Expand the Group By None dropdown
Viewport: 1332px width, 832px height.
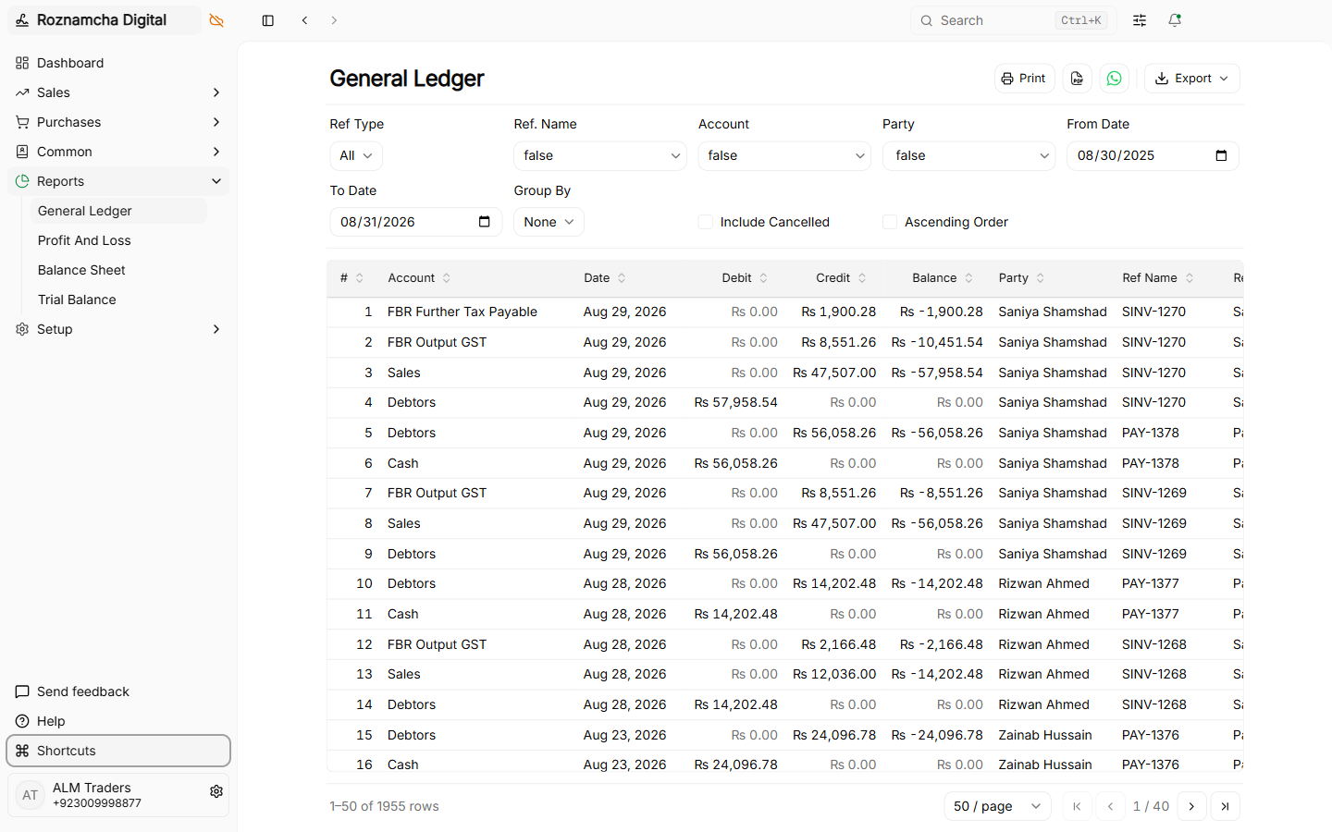tap(549, 222)
